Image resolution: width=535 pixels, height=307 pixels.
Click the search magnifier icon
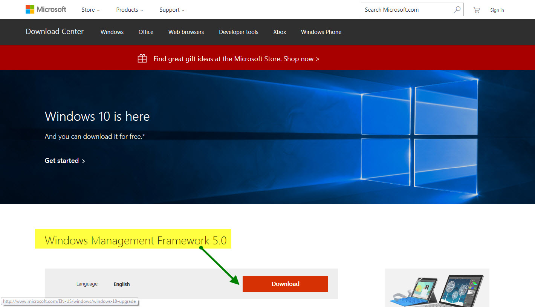pos(457,10)
